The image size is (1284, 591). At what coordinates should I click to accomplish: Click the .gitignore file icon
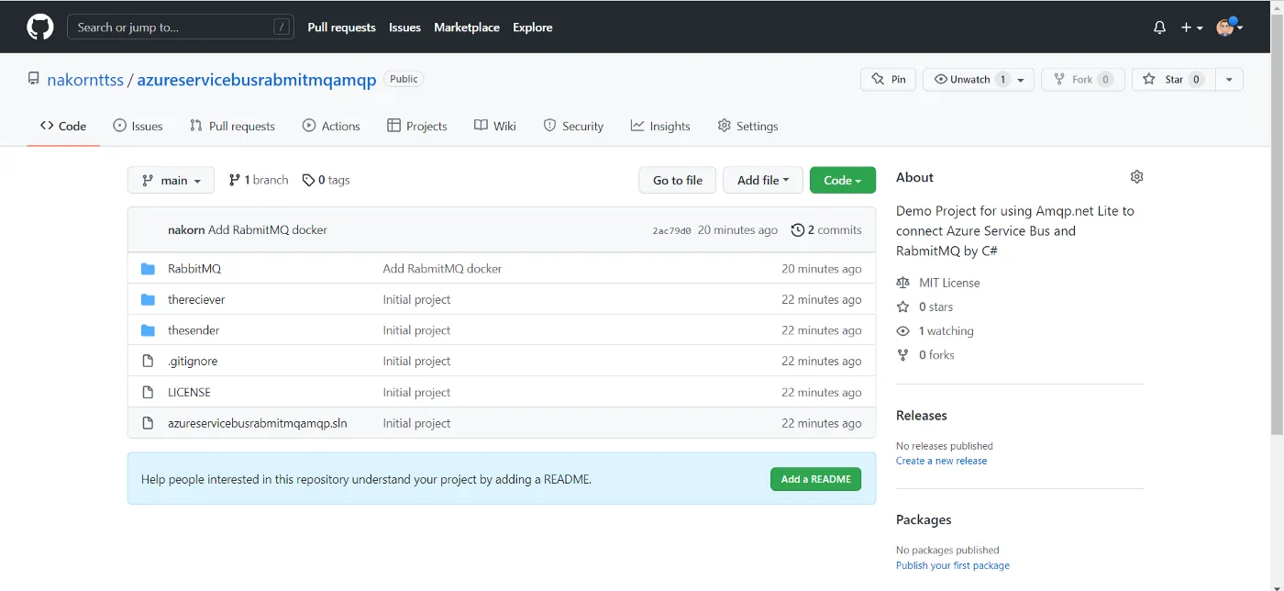(x=148, y=361)
